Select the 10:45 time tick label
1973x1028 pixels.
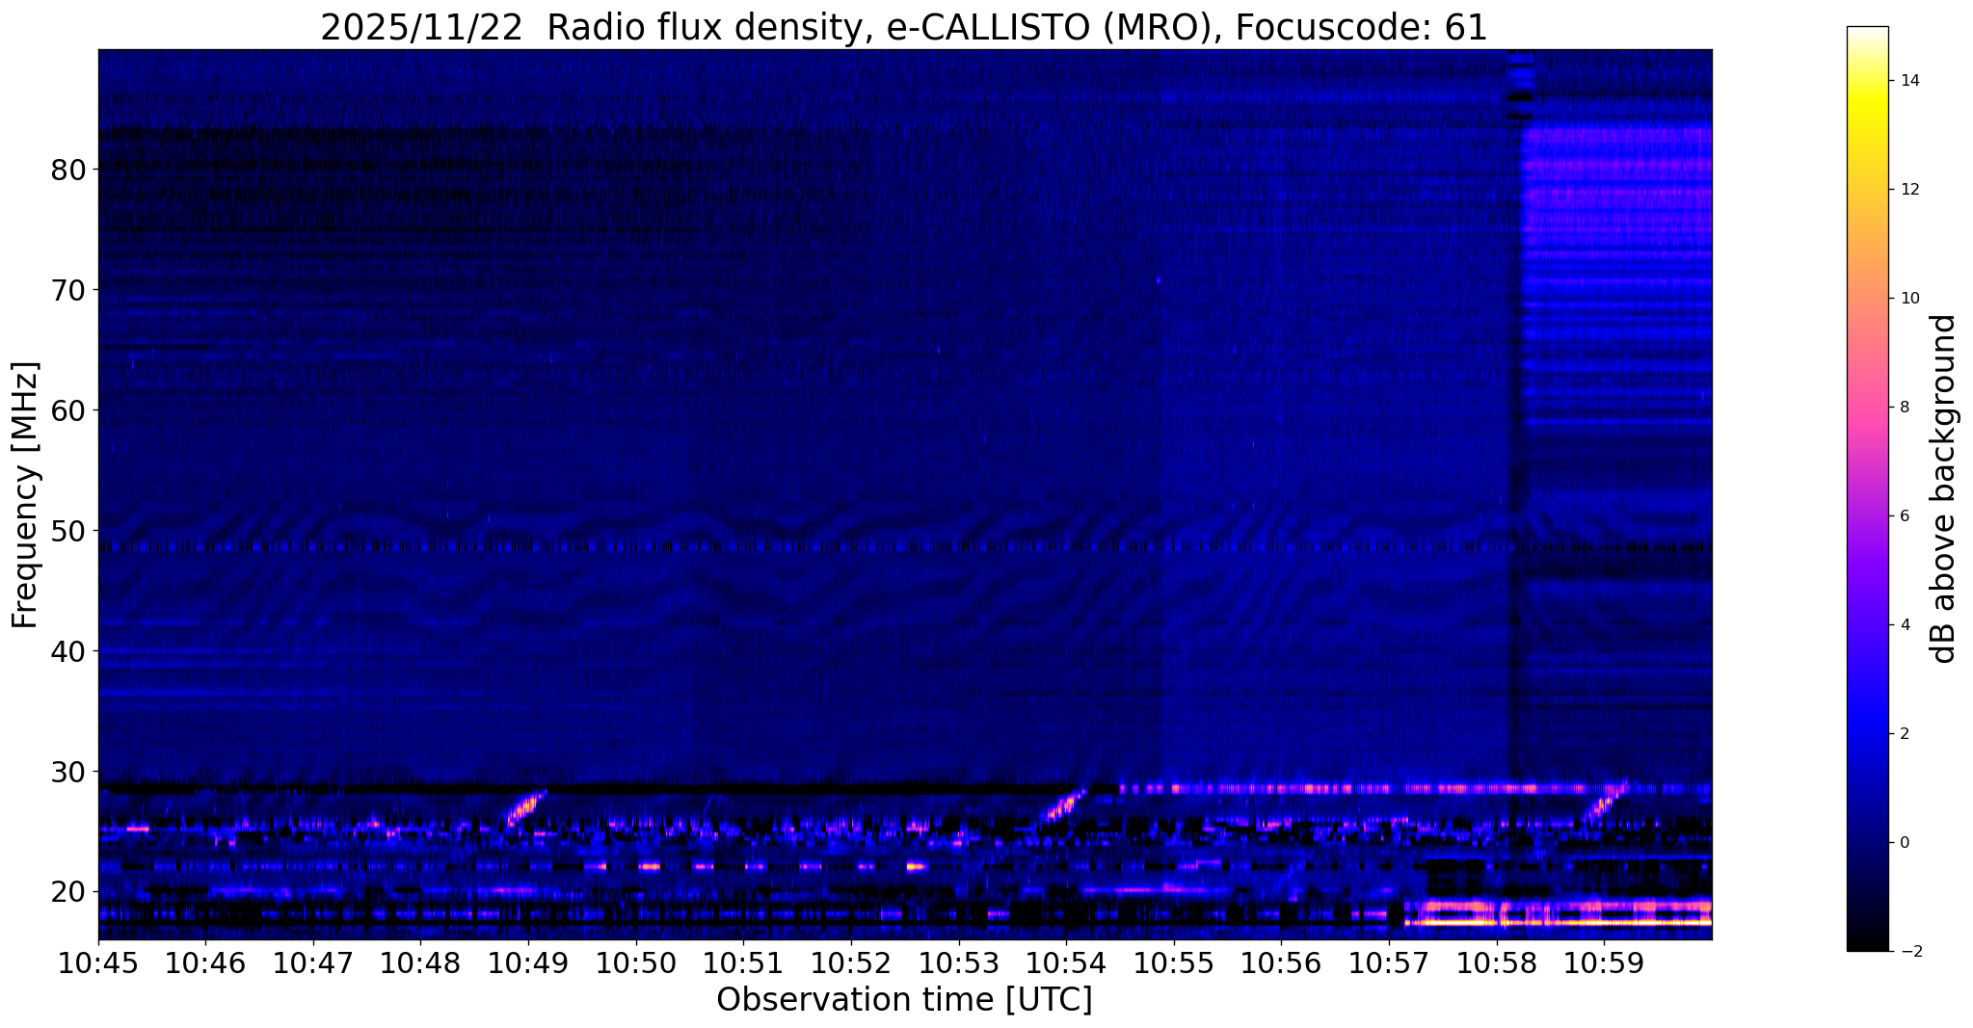coord(98,963)
